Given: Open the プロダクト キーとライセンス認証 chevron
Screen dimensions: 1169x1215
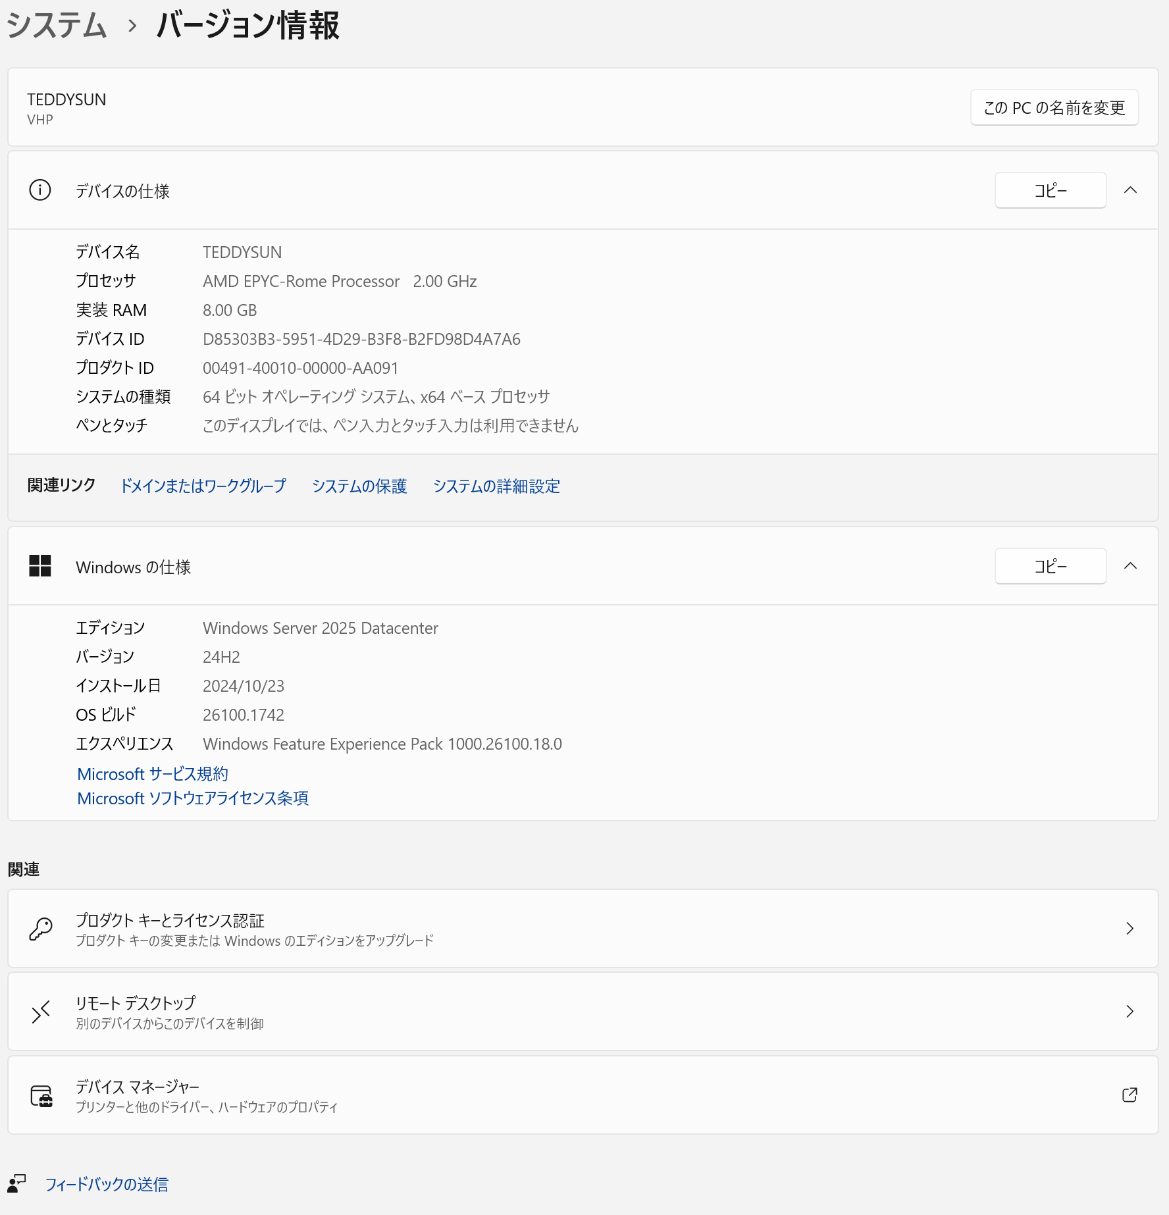Looking at the screenshot, I should tap(1130, 929).
